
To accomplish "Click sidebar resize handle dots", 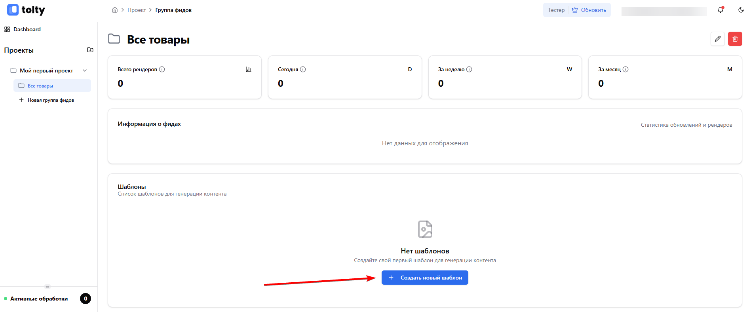I will 48,286.
